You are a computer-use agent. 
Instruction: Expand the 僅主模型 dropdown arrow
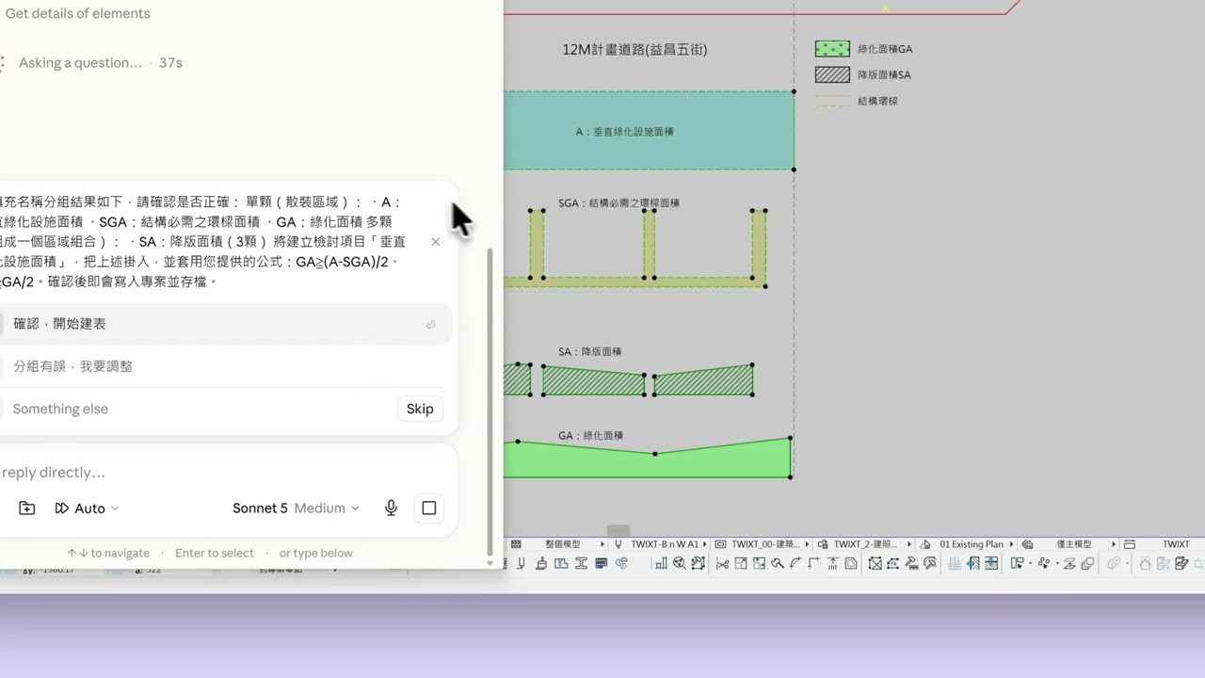pyautogui.click(x=1114, y=544)
